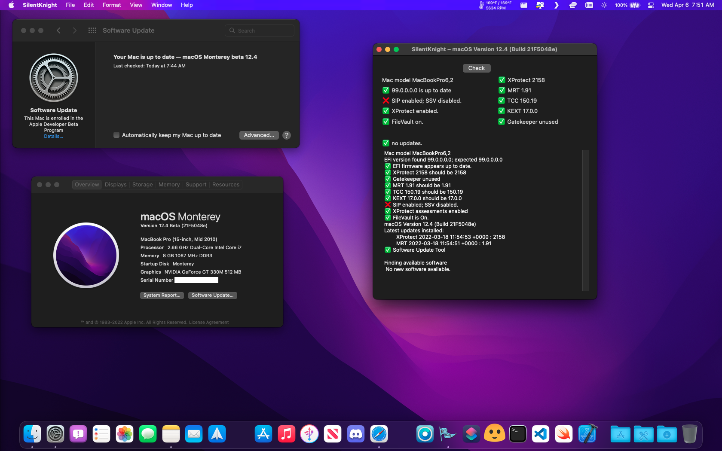
Task: Launch Messages from the Dock
Action: pos(148,434)
